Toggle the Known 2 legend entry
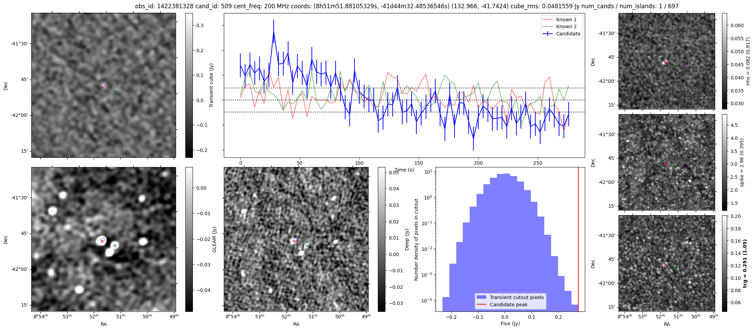The height and width of the screenshot is (330, 754). [566, 26]
